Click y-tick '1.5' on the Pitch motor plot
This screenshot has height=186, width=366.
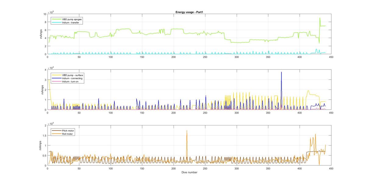pos(44,135)
